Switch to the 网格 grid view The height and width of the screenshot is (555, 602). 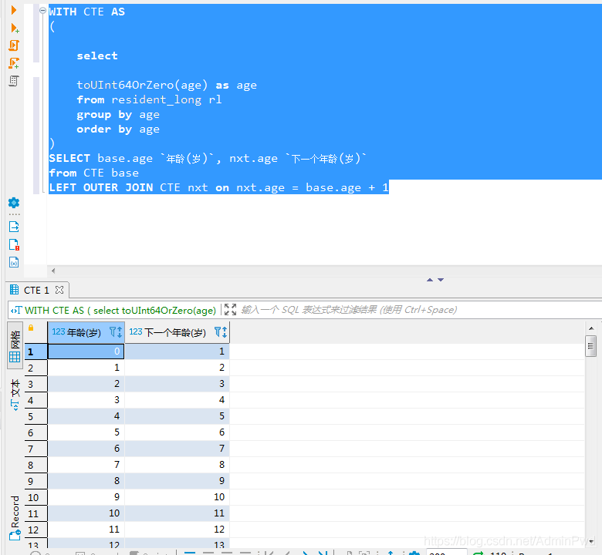tap(15, 346)
